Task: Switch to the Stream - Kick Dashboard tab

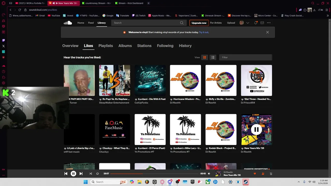Action: point(129,3)
